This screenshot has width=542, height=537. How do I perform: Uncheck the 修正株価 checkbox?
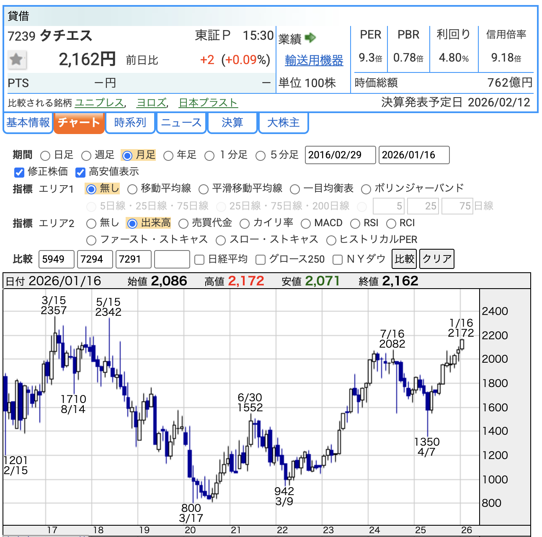pyautogui.click(x=19, y=172)
